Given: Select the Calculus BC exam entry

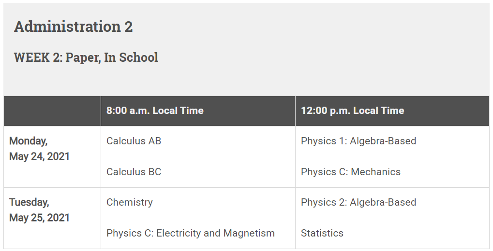Looking at the screenshot, I should [x=134, y=172].
